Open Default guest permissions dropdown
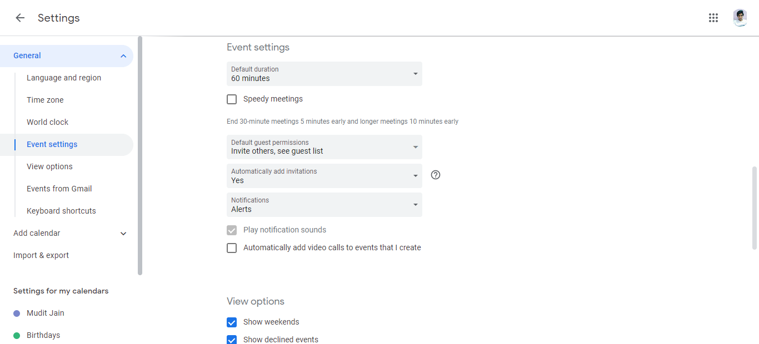This screenshot has width=759, height=344. pos(324,147)
